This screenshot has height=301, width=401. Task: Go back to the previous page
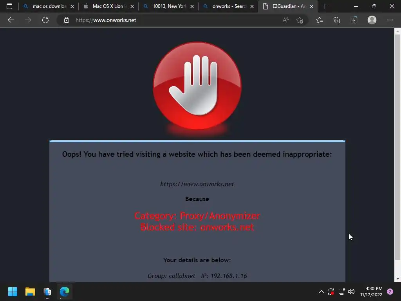pyautogui.click(x=11, y=20)
